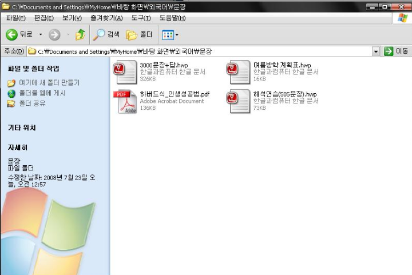Go up one folder level
This screenshot has width=412, height=275.
81,35
